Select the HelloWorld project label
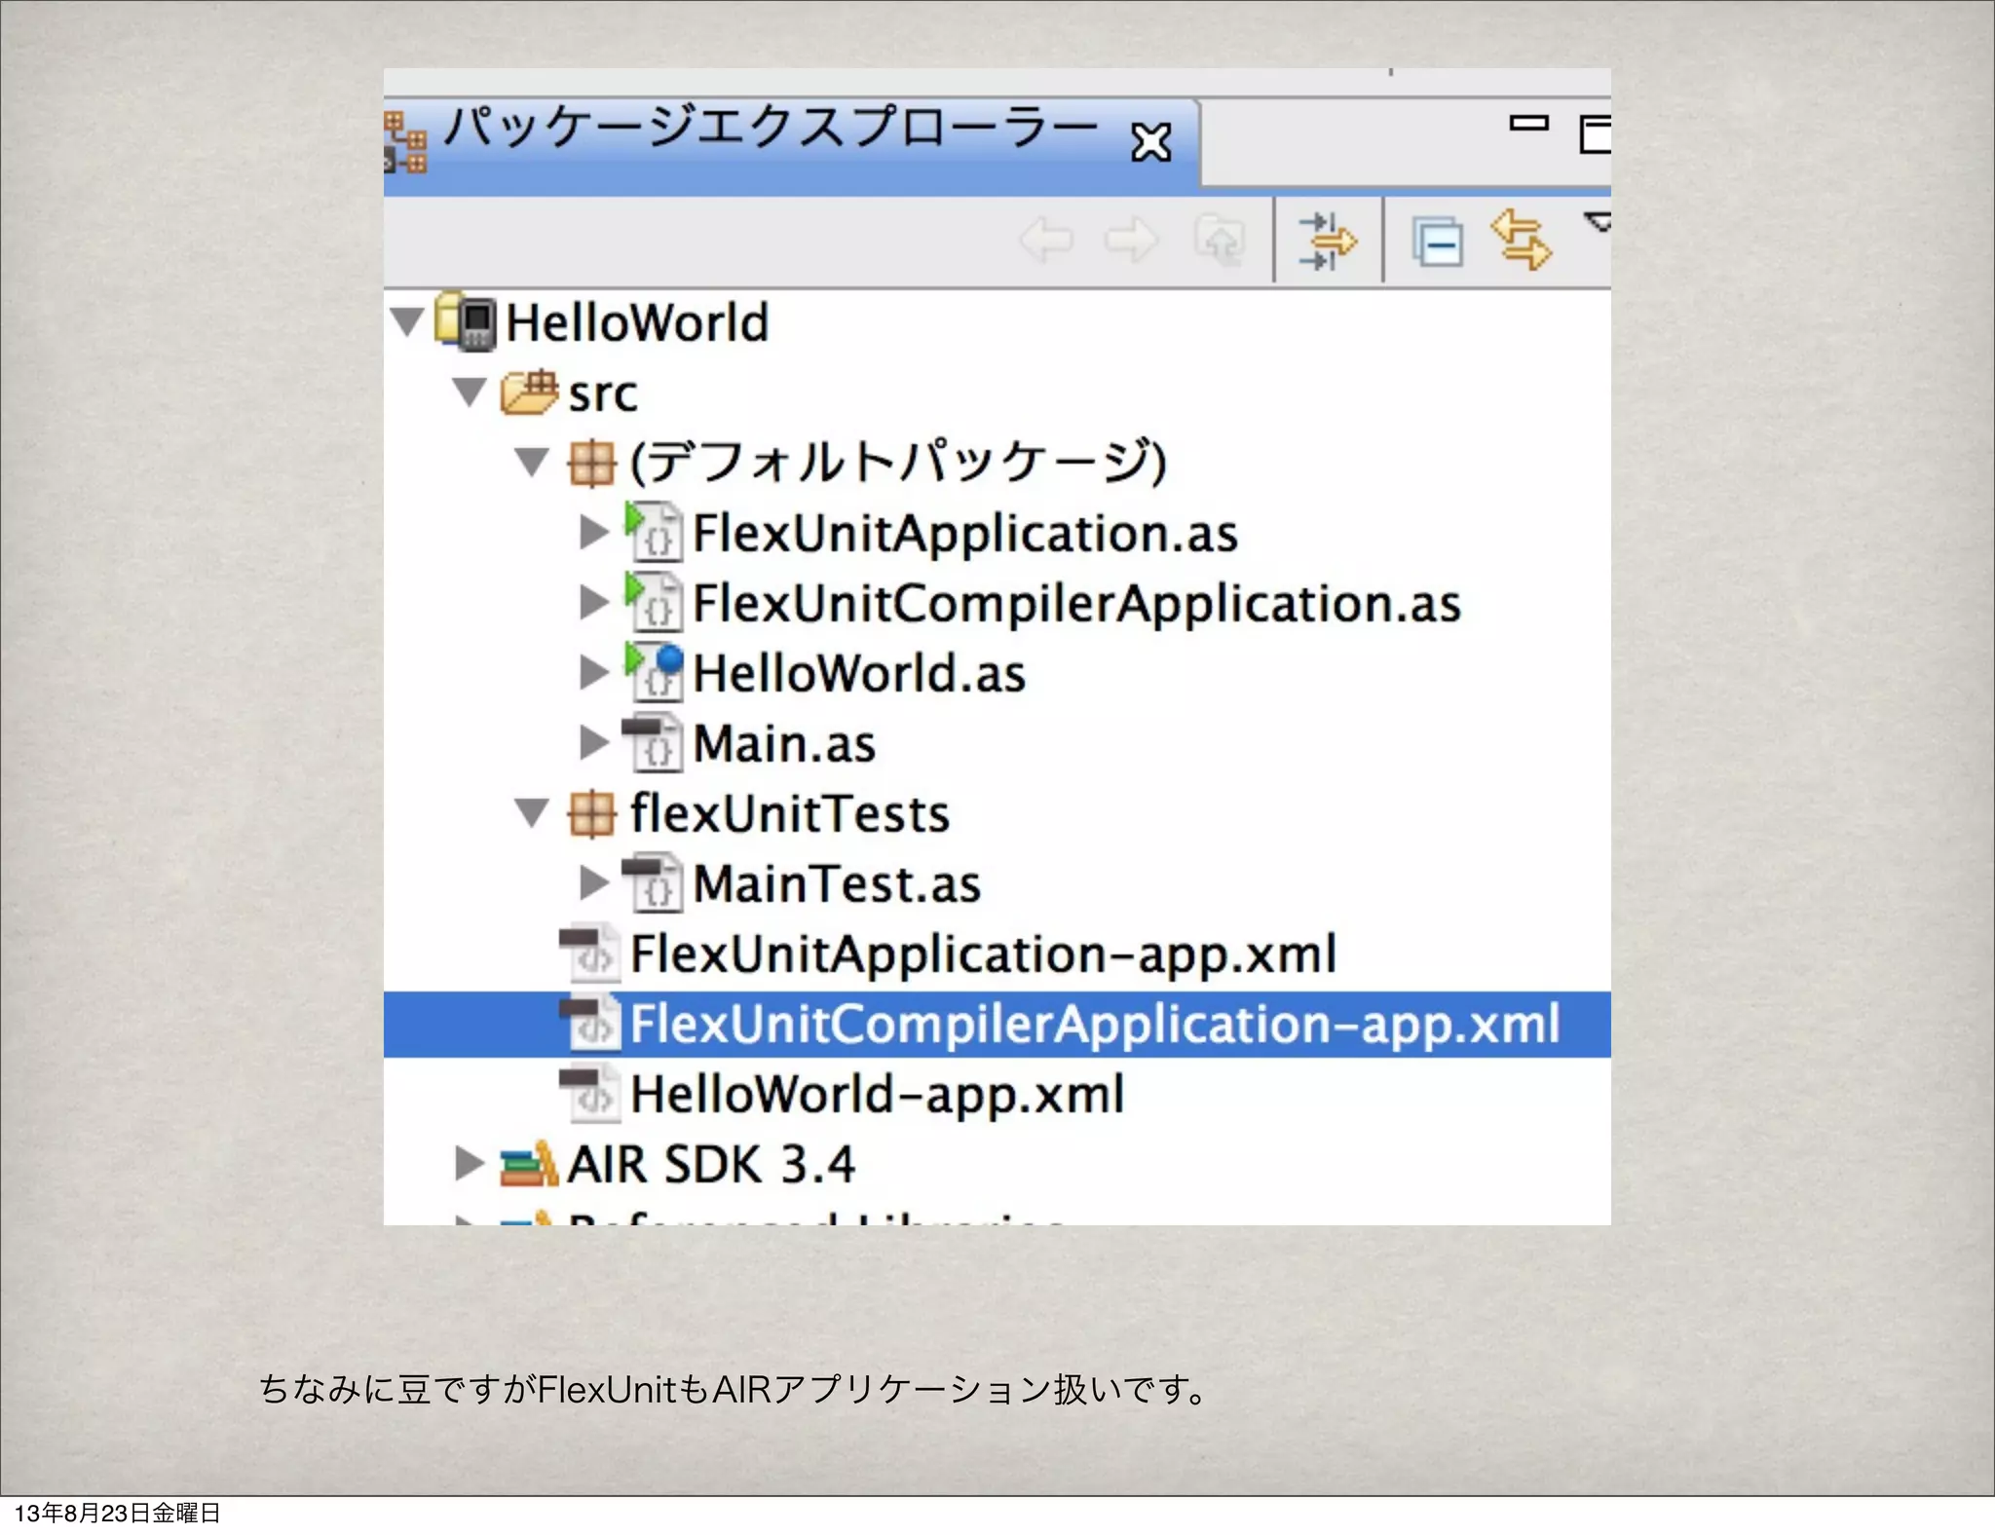The height and width of the screenshot is (1535, 1995). (637, 322)
